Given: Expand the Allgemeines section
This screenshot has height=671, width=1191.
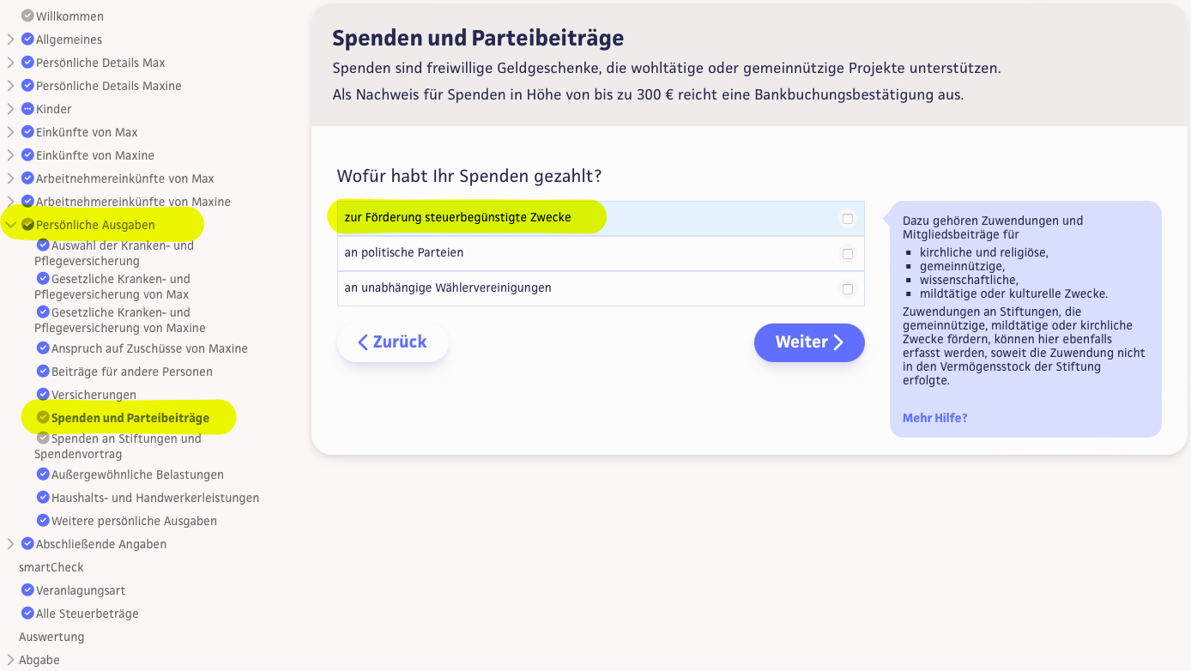Looking at the screenshot, I should (11, 39).
